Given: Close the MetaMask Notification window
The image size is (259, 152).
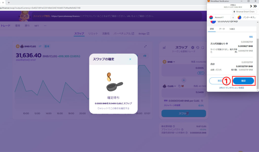Looking at the screenshot, I should 255,1.
